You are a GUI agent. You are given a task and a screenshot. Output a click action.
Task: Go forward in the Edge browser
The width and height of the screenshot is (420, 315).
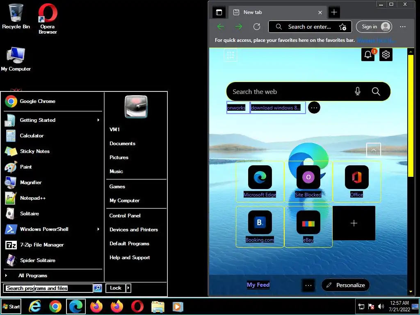tap(239, 27)
